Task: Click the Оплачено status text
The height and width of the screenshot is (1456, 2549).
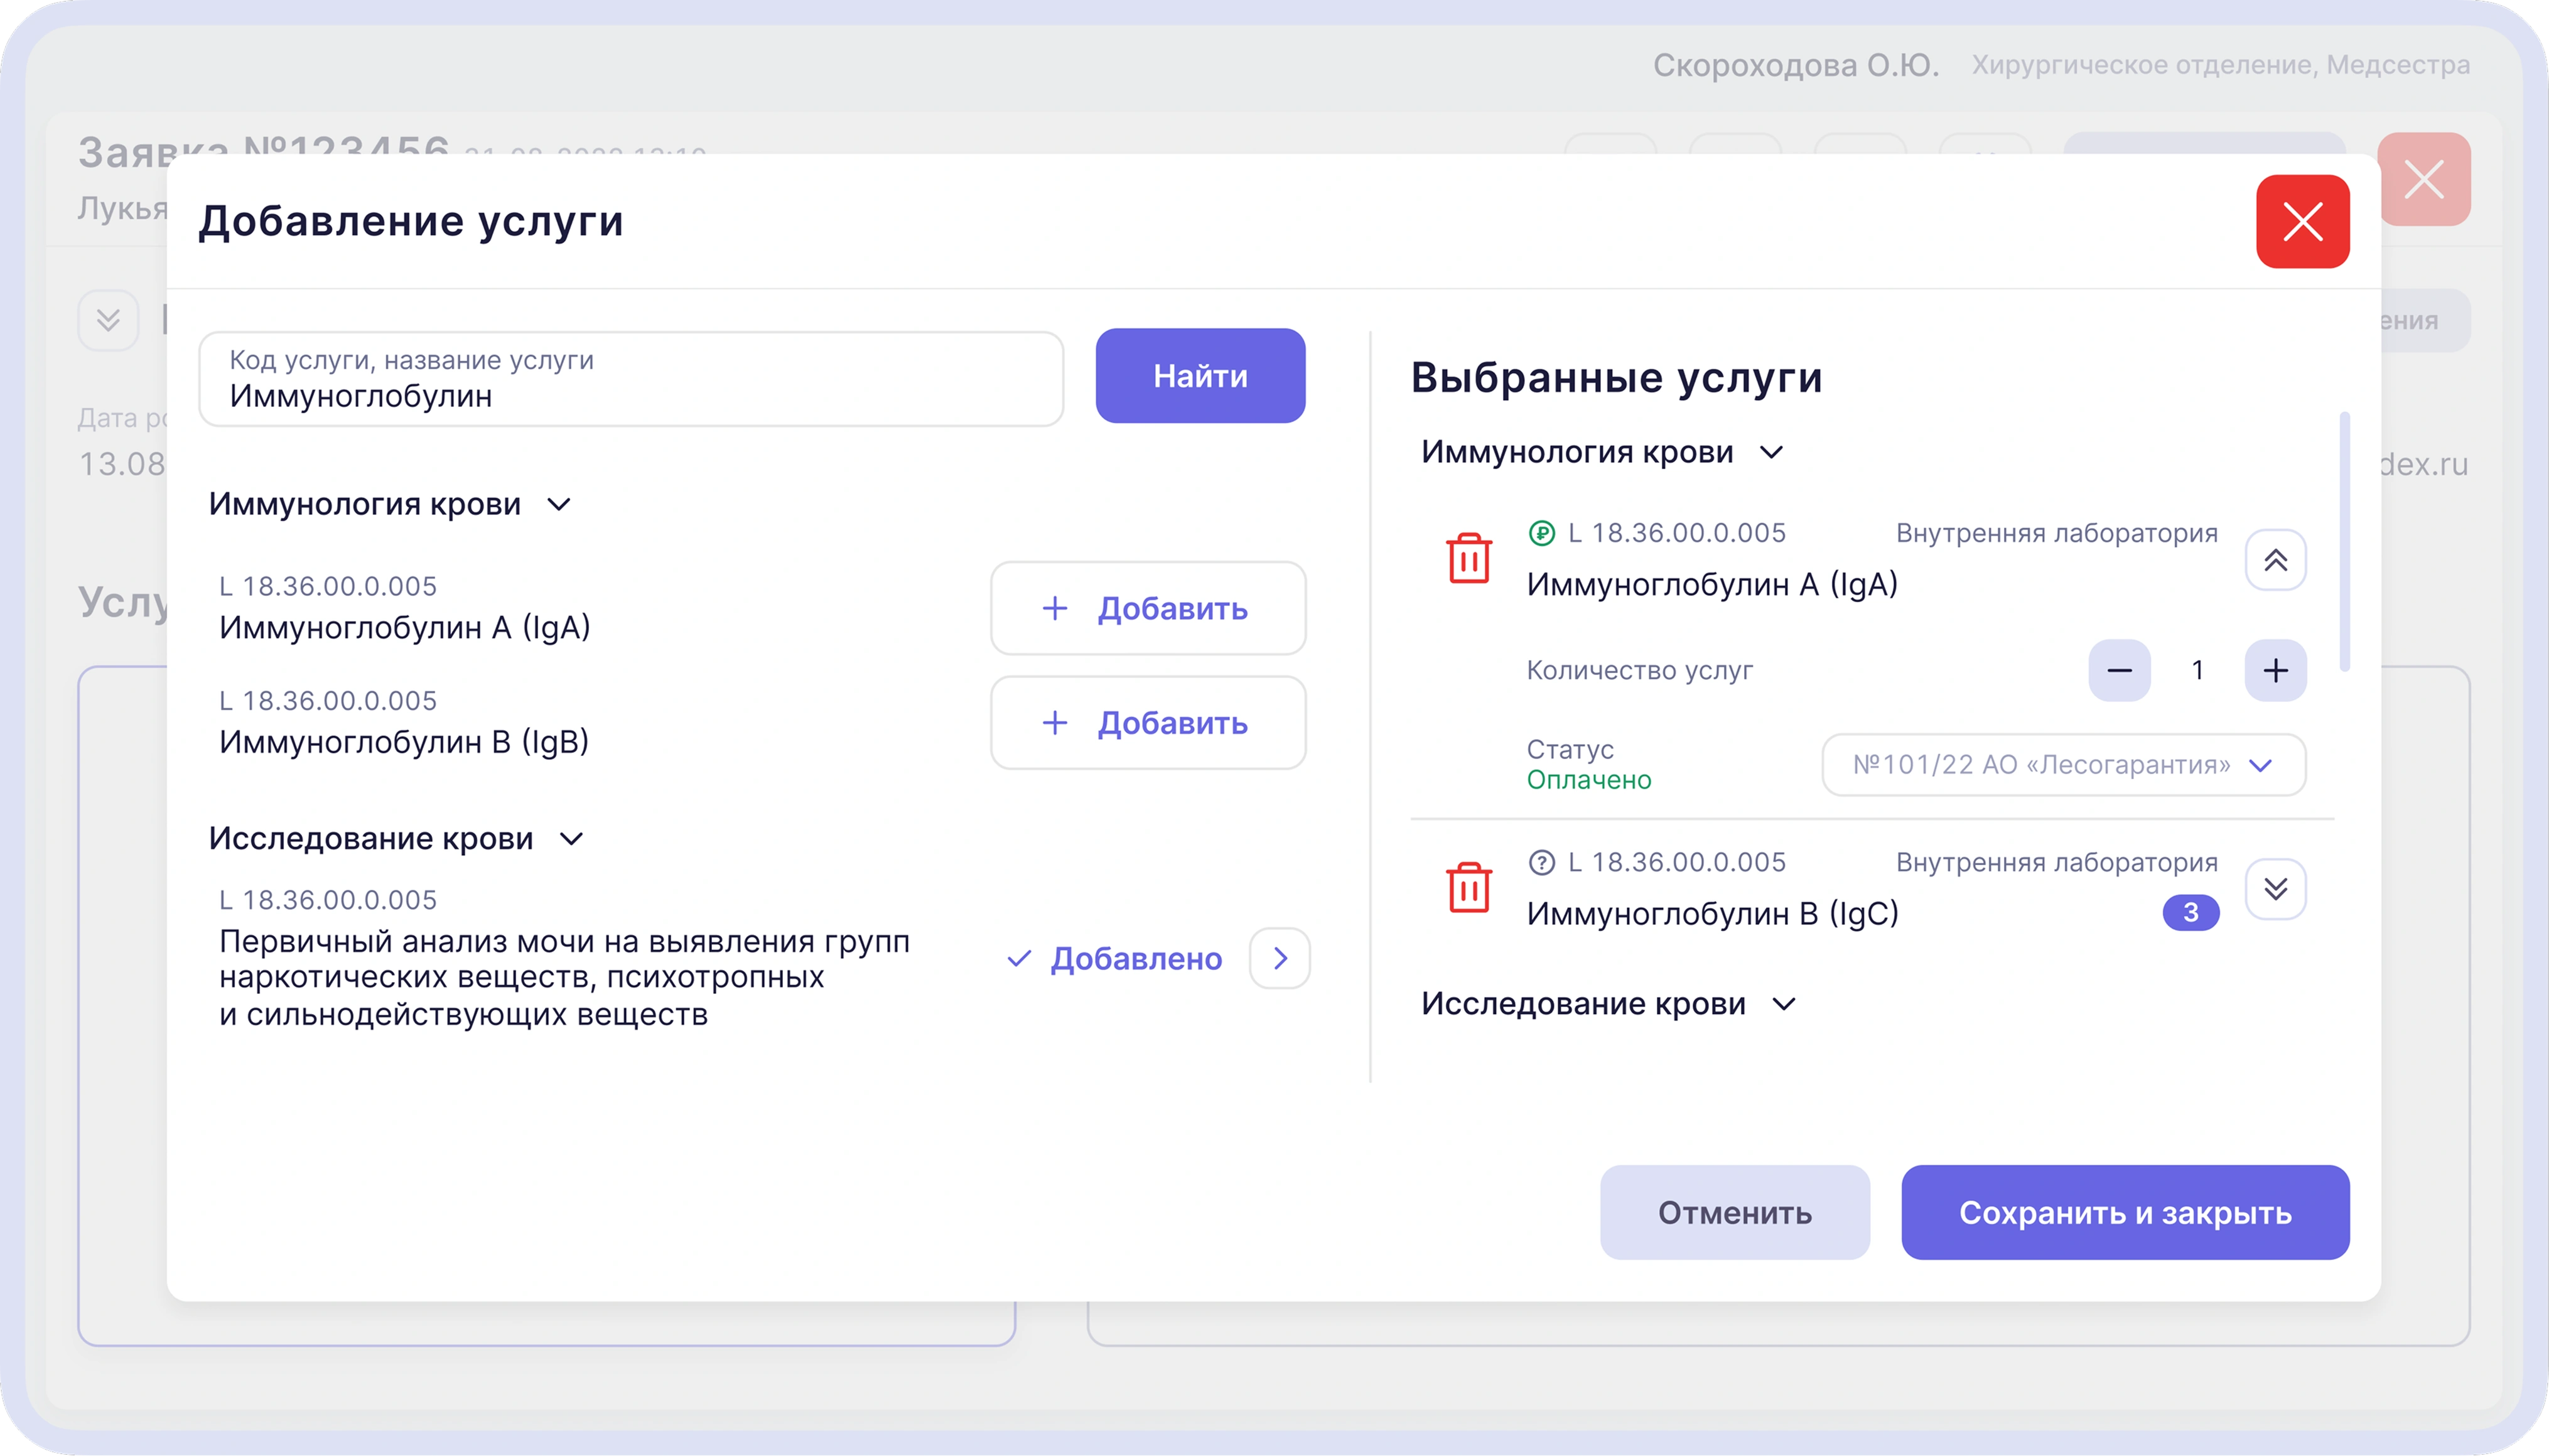Action: pyautogui.click(x=1589, y=780)
